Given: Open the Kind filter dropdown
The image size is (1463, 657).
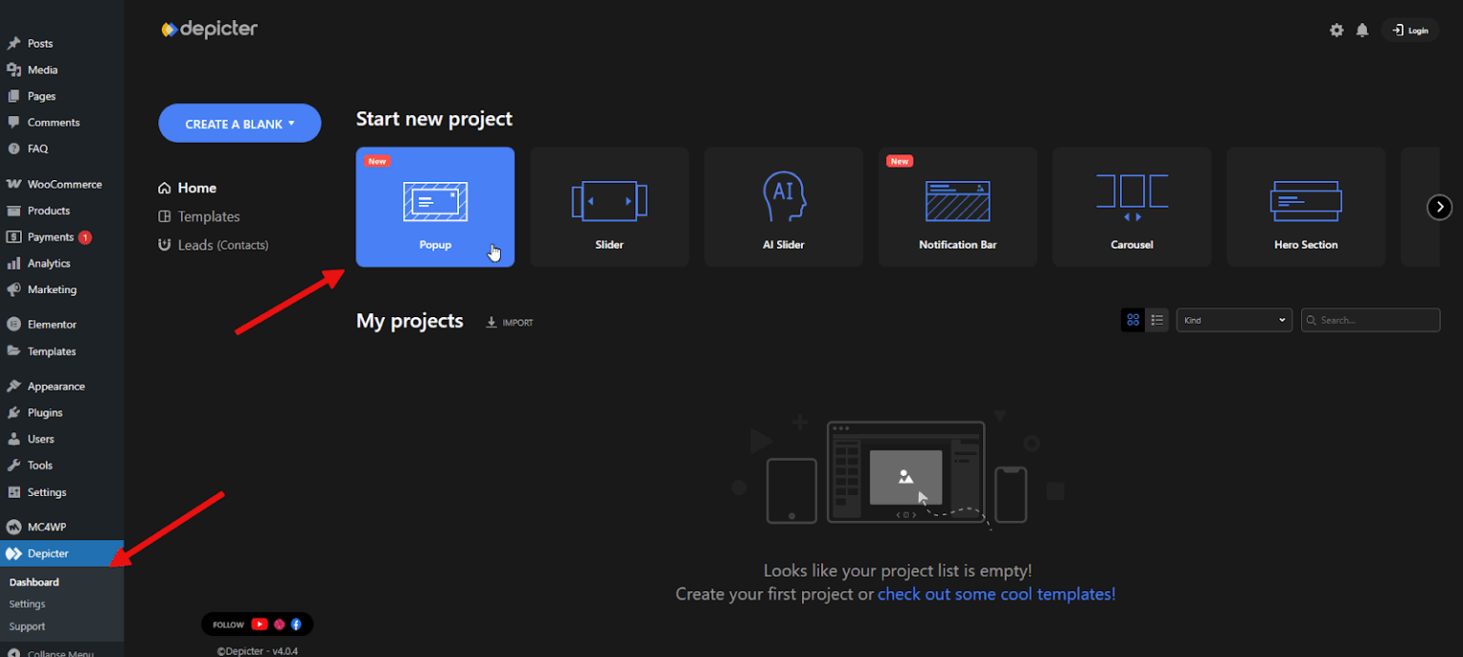Looking at the screenshot, I should click(1233, 320).
